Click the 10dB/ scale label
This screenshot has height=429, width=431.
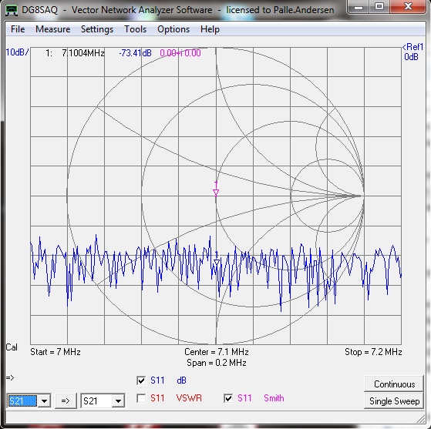pyautogui.click(x=17, y=52)
